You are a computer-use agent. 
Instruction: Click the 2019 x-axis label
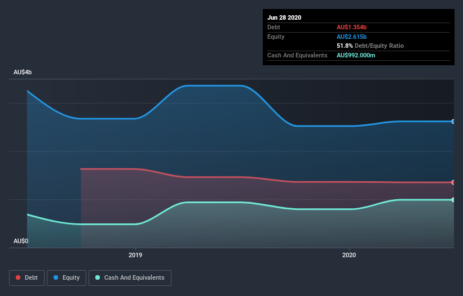pos(135,255)
